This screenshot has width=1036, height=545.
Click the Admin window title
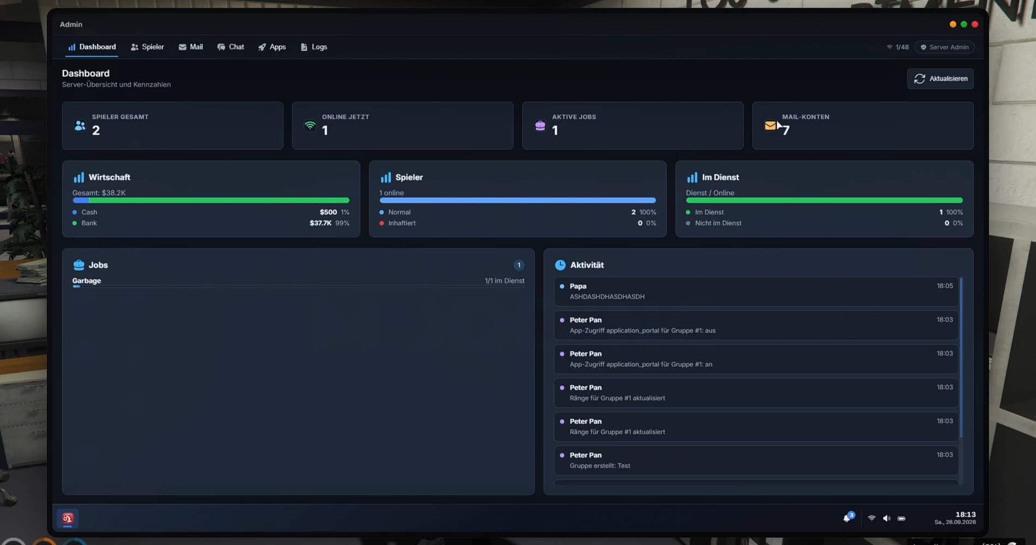[71, 25]
